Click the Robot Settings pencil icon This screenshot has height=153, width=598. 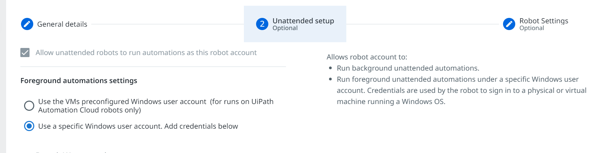(509, 24)
